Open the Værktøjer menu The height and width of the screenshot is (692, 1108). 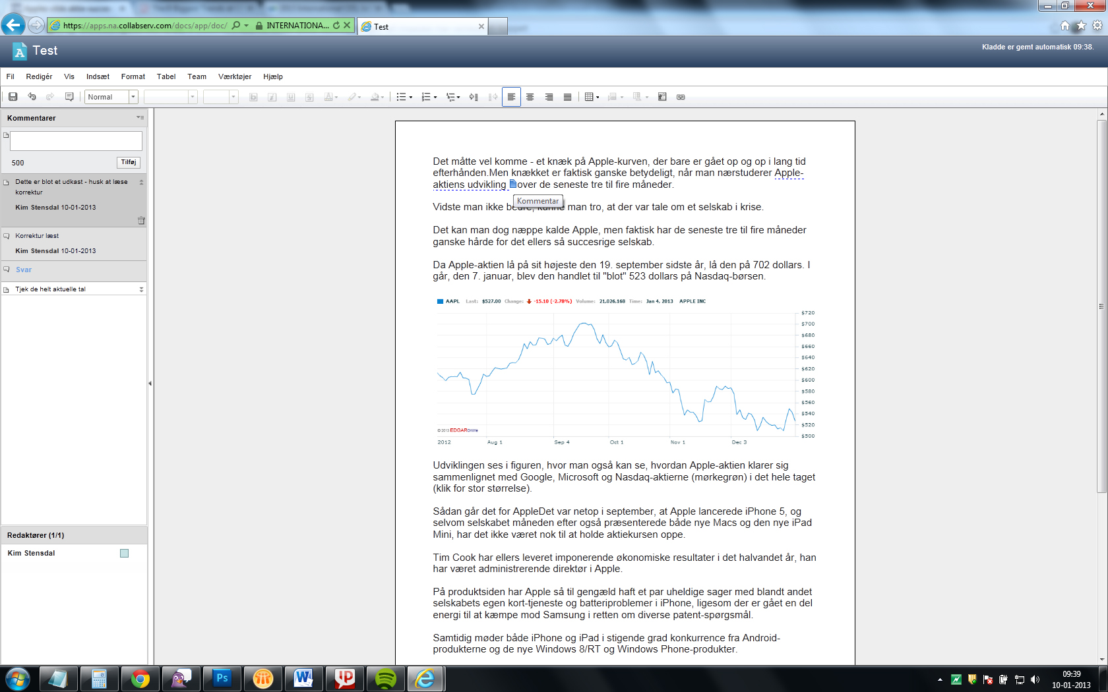(235, 76)
